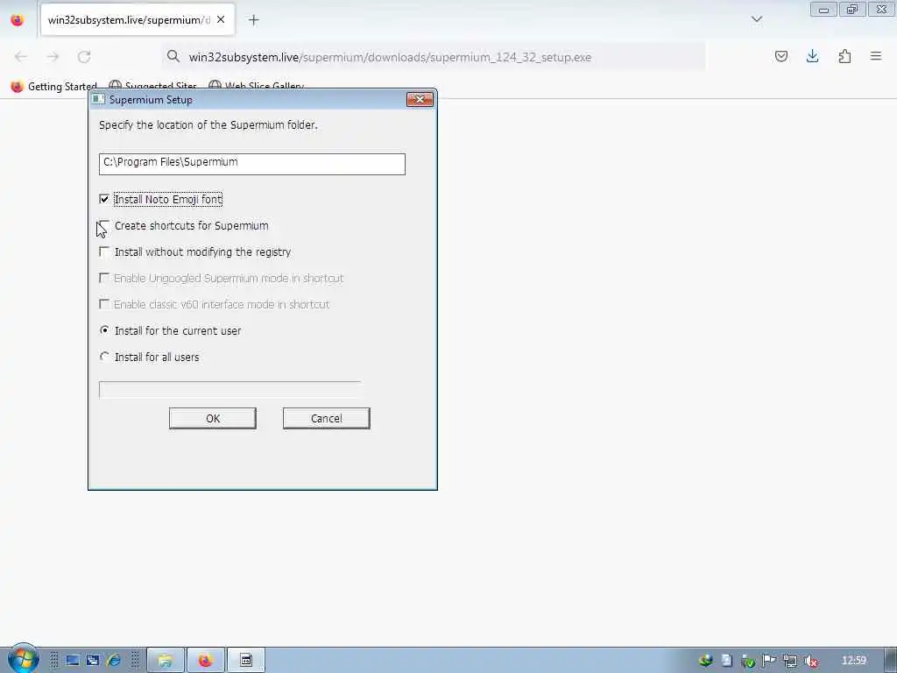
Task: Open the Suggested Sites bookmark
Action: click(152, 87)
